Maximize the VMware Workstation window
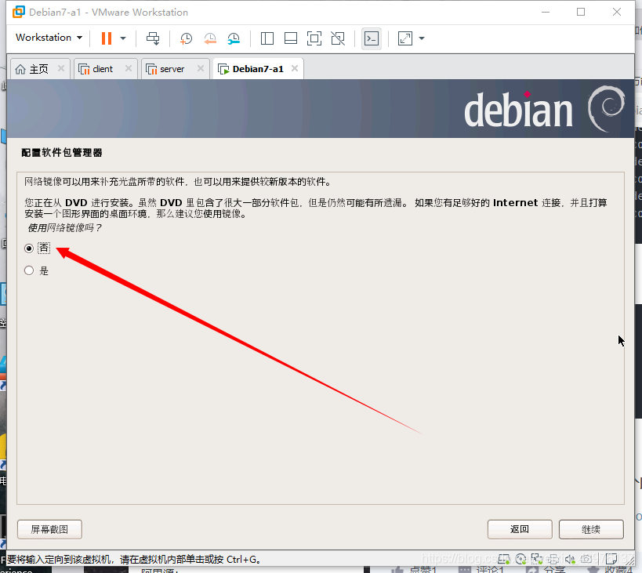Screen dimensions: 642x573 coord(581,12)
